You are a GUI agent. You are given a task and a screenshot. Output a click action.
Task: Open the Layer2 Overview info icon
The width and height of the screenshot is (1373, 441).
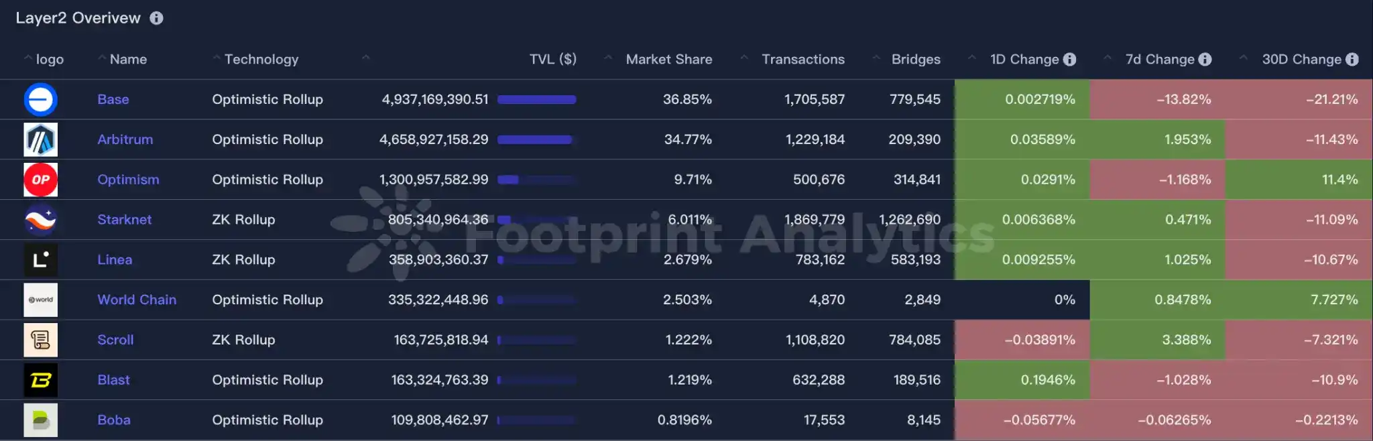click(x=156, y=18)
